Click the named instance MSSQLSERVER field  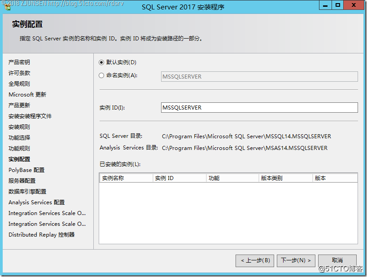(259, 77)
